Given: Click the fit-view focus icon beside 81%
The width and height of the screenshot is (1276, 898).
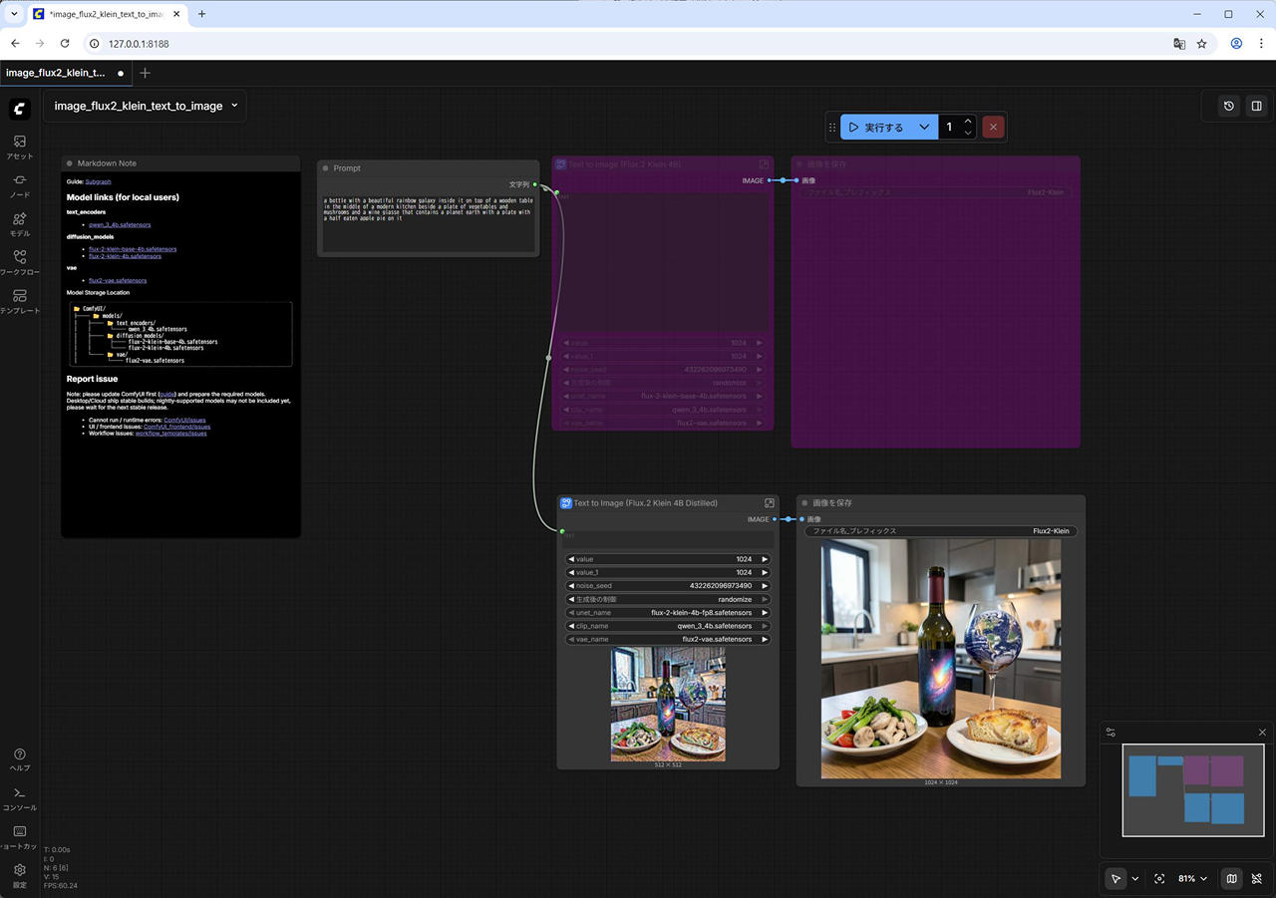Looking at the screenshot, I should tap(1159, 879).
